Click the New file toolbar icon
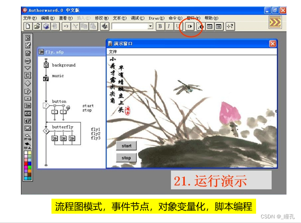Image resolution: width=301 pixels, height=223 pixels. coord(28,26)
